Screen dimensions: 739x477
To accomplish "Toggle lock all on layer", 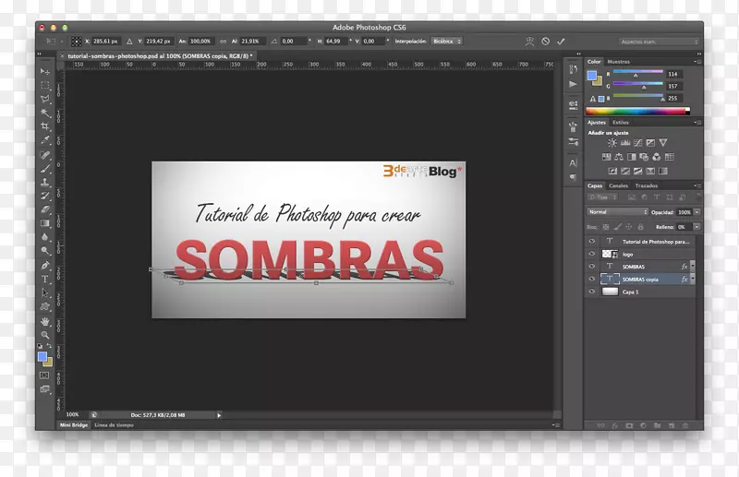I will [640, 227].
